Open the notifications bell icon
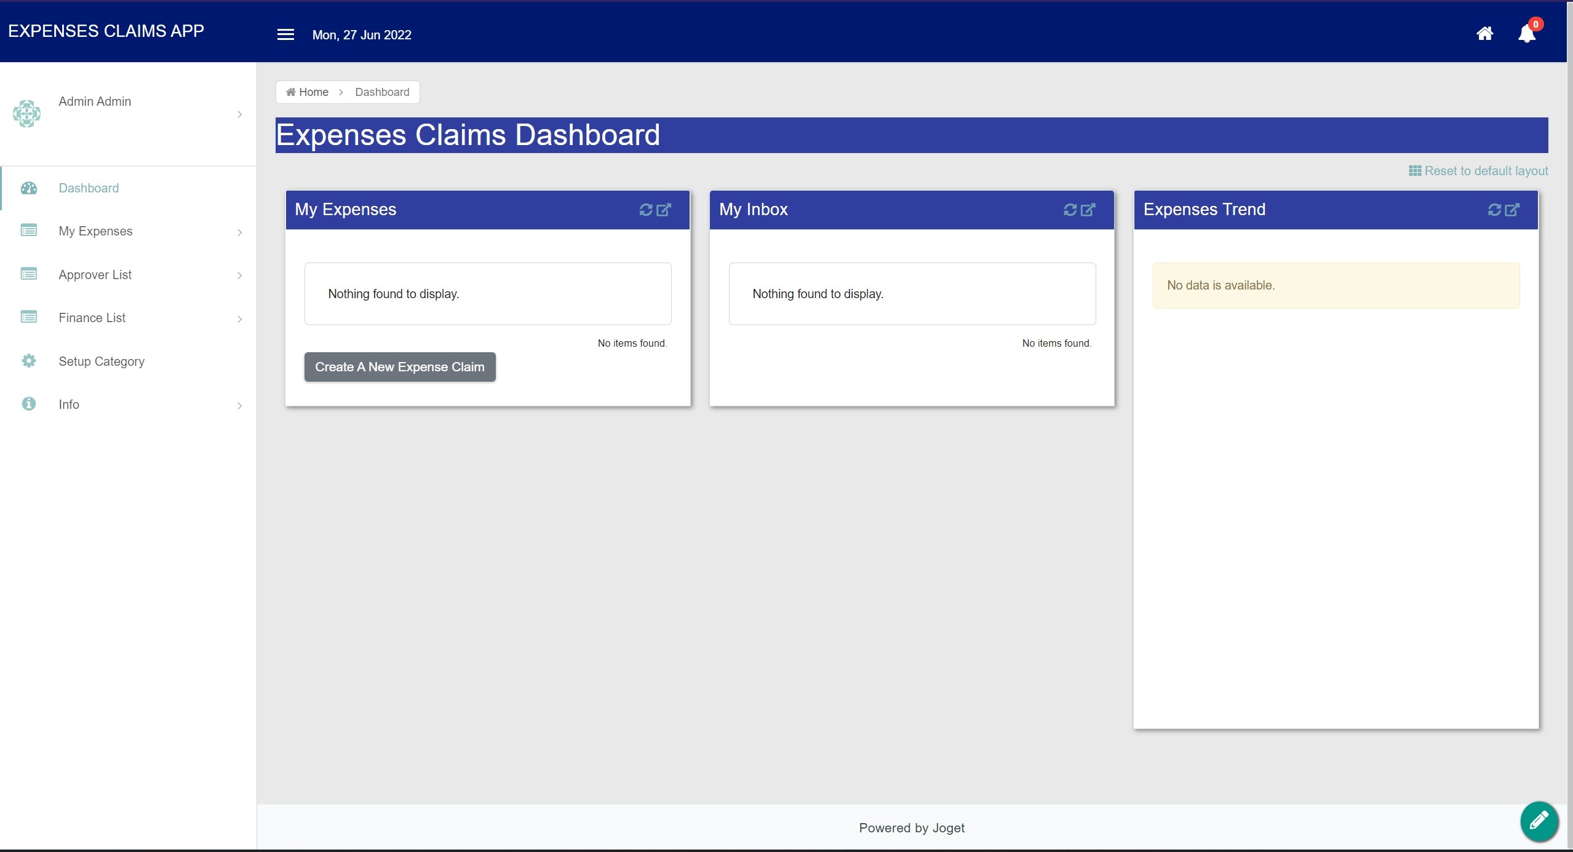Screen dimensions: 1573x852 (x=1527, y=34)
